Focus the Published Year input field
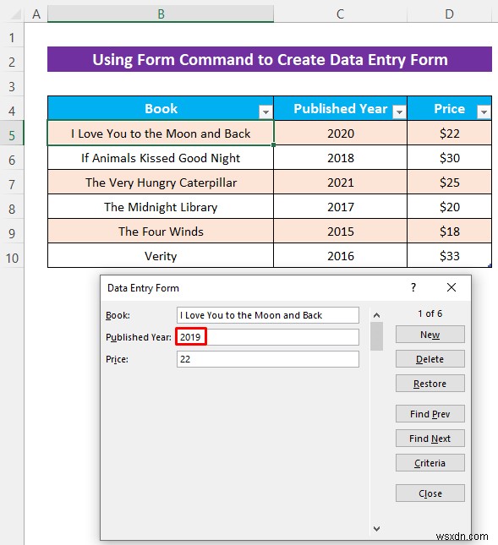This screenshot has width=498, height=545. (268, 337)
